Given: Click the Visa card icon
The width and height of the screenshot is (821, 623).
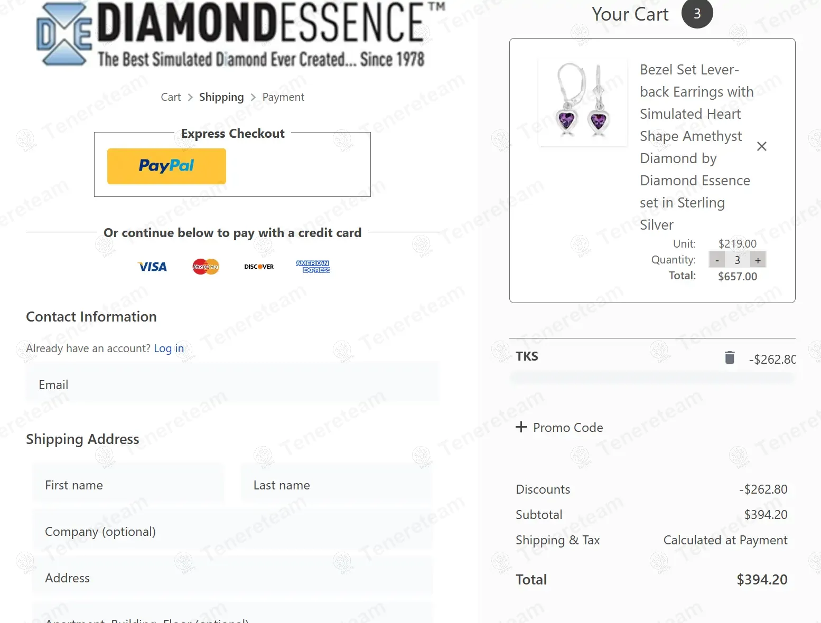Looking at the screenshot, I should pyautogui.click(x=153, y=267).
